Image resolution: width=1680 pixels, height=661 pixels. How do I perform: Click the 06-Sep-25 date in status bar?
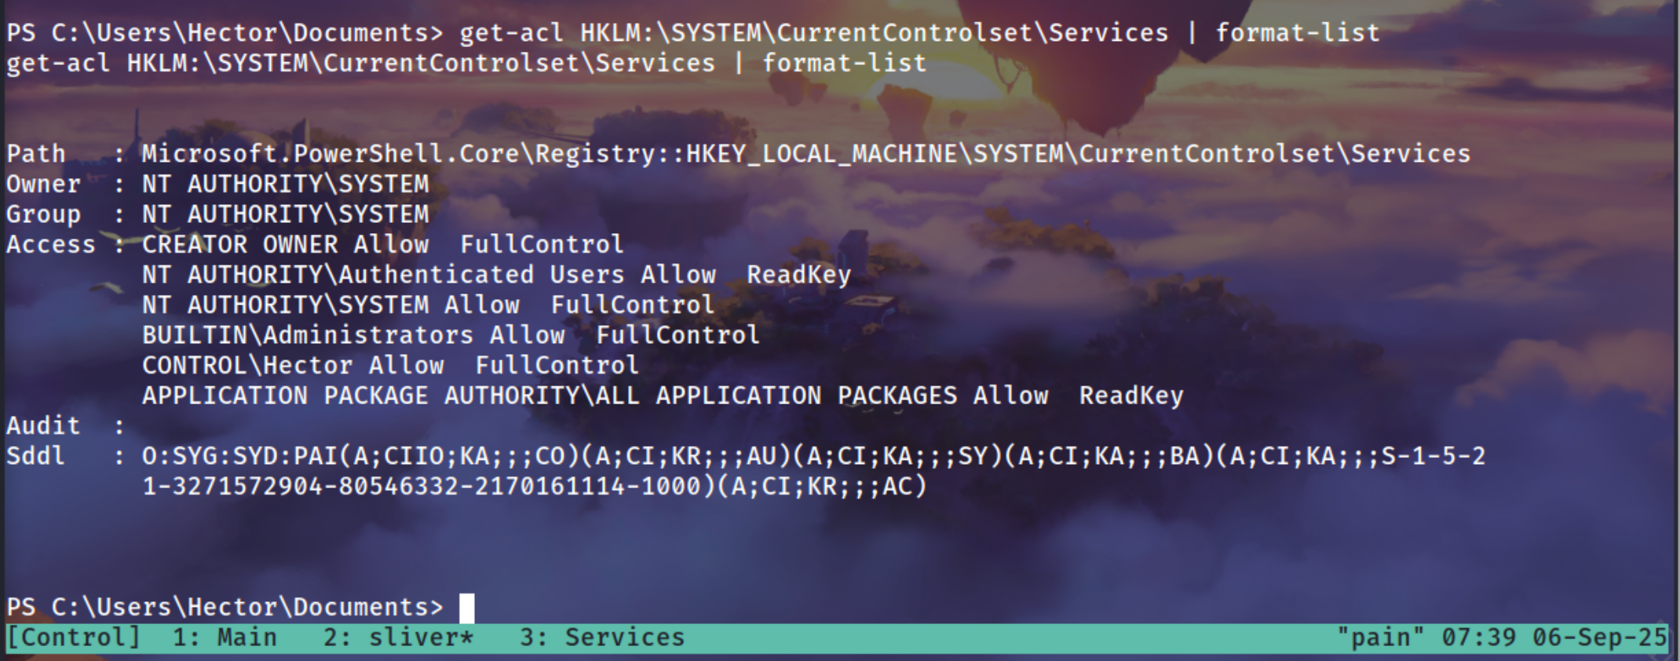1599,637
